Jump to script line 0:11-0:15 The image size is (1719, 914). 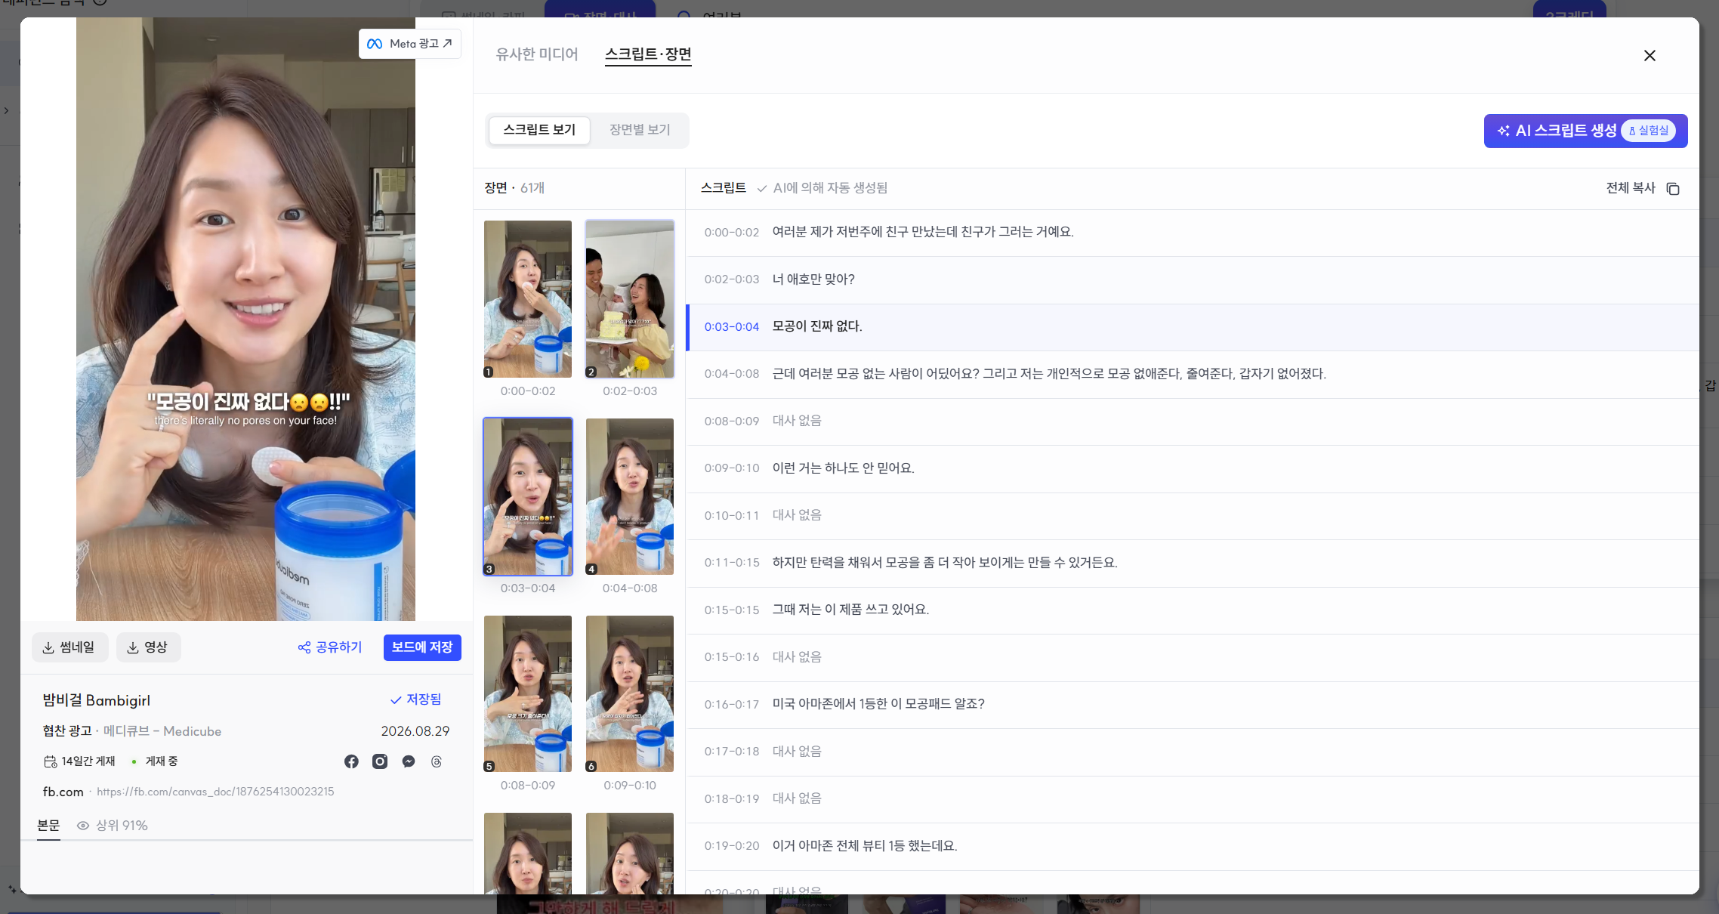pyautogui.click(x=1193, y=563)
